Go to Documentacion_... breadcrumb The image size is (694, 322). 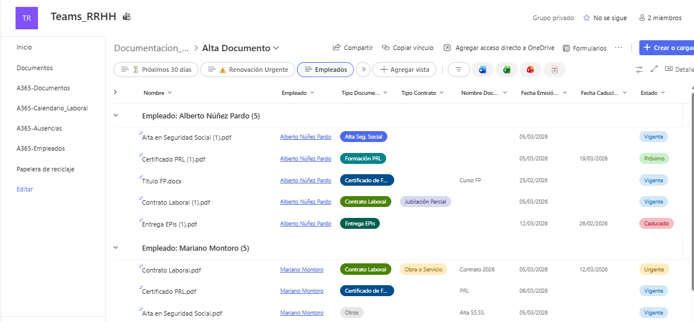151,48
